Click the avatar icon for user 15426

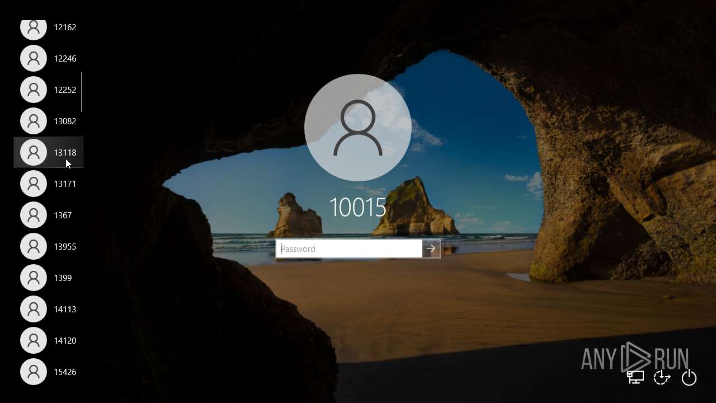tap(34, 372)
